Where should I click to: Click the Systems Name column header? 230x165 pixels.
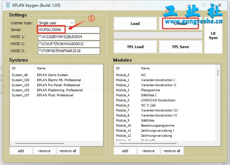tap(69, 68)
